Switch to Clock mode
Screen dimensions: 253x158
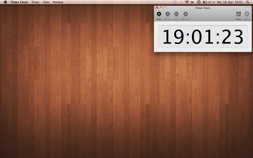(x=247, y=14)
